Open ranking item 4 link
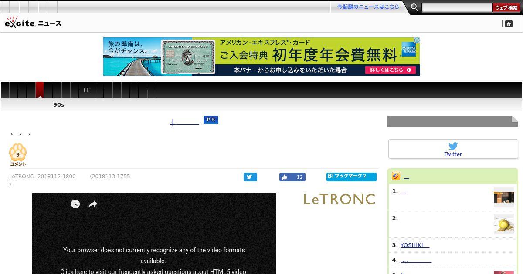Image resolution: width=523 pixels, height=274 pixels. [x=416, y=260]
